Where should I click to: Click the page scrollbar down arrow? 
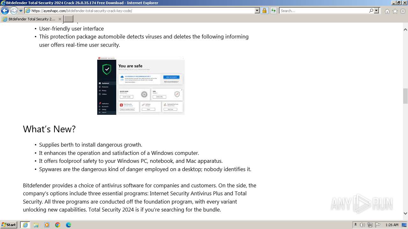(405, 213)
